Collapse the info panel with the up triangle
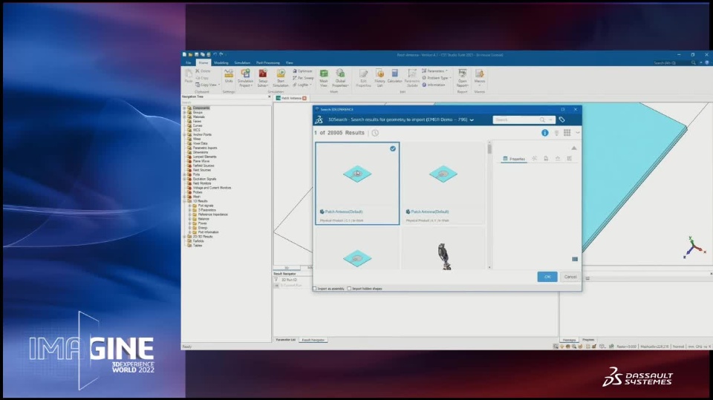713x400 pixels. point(574,148)
